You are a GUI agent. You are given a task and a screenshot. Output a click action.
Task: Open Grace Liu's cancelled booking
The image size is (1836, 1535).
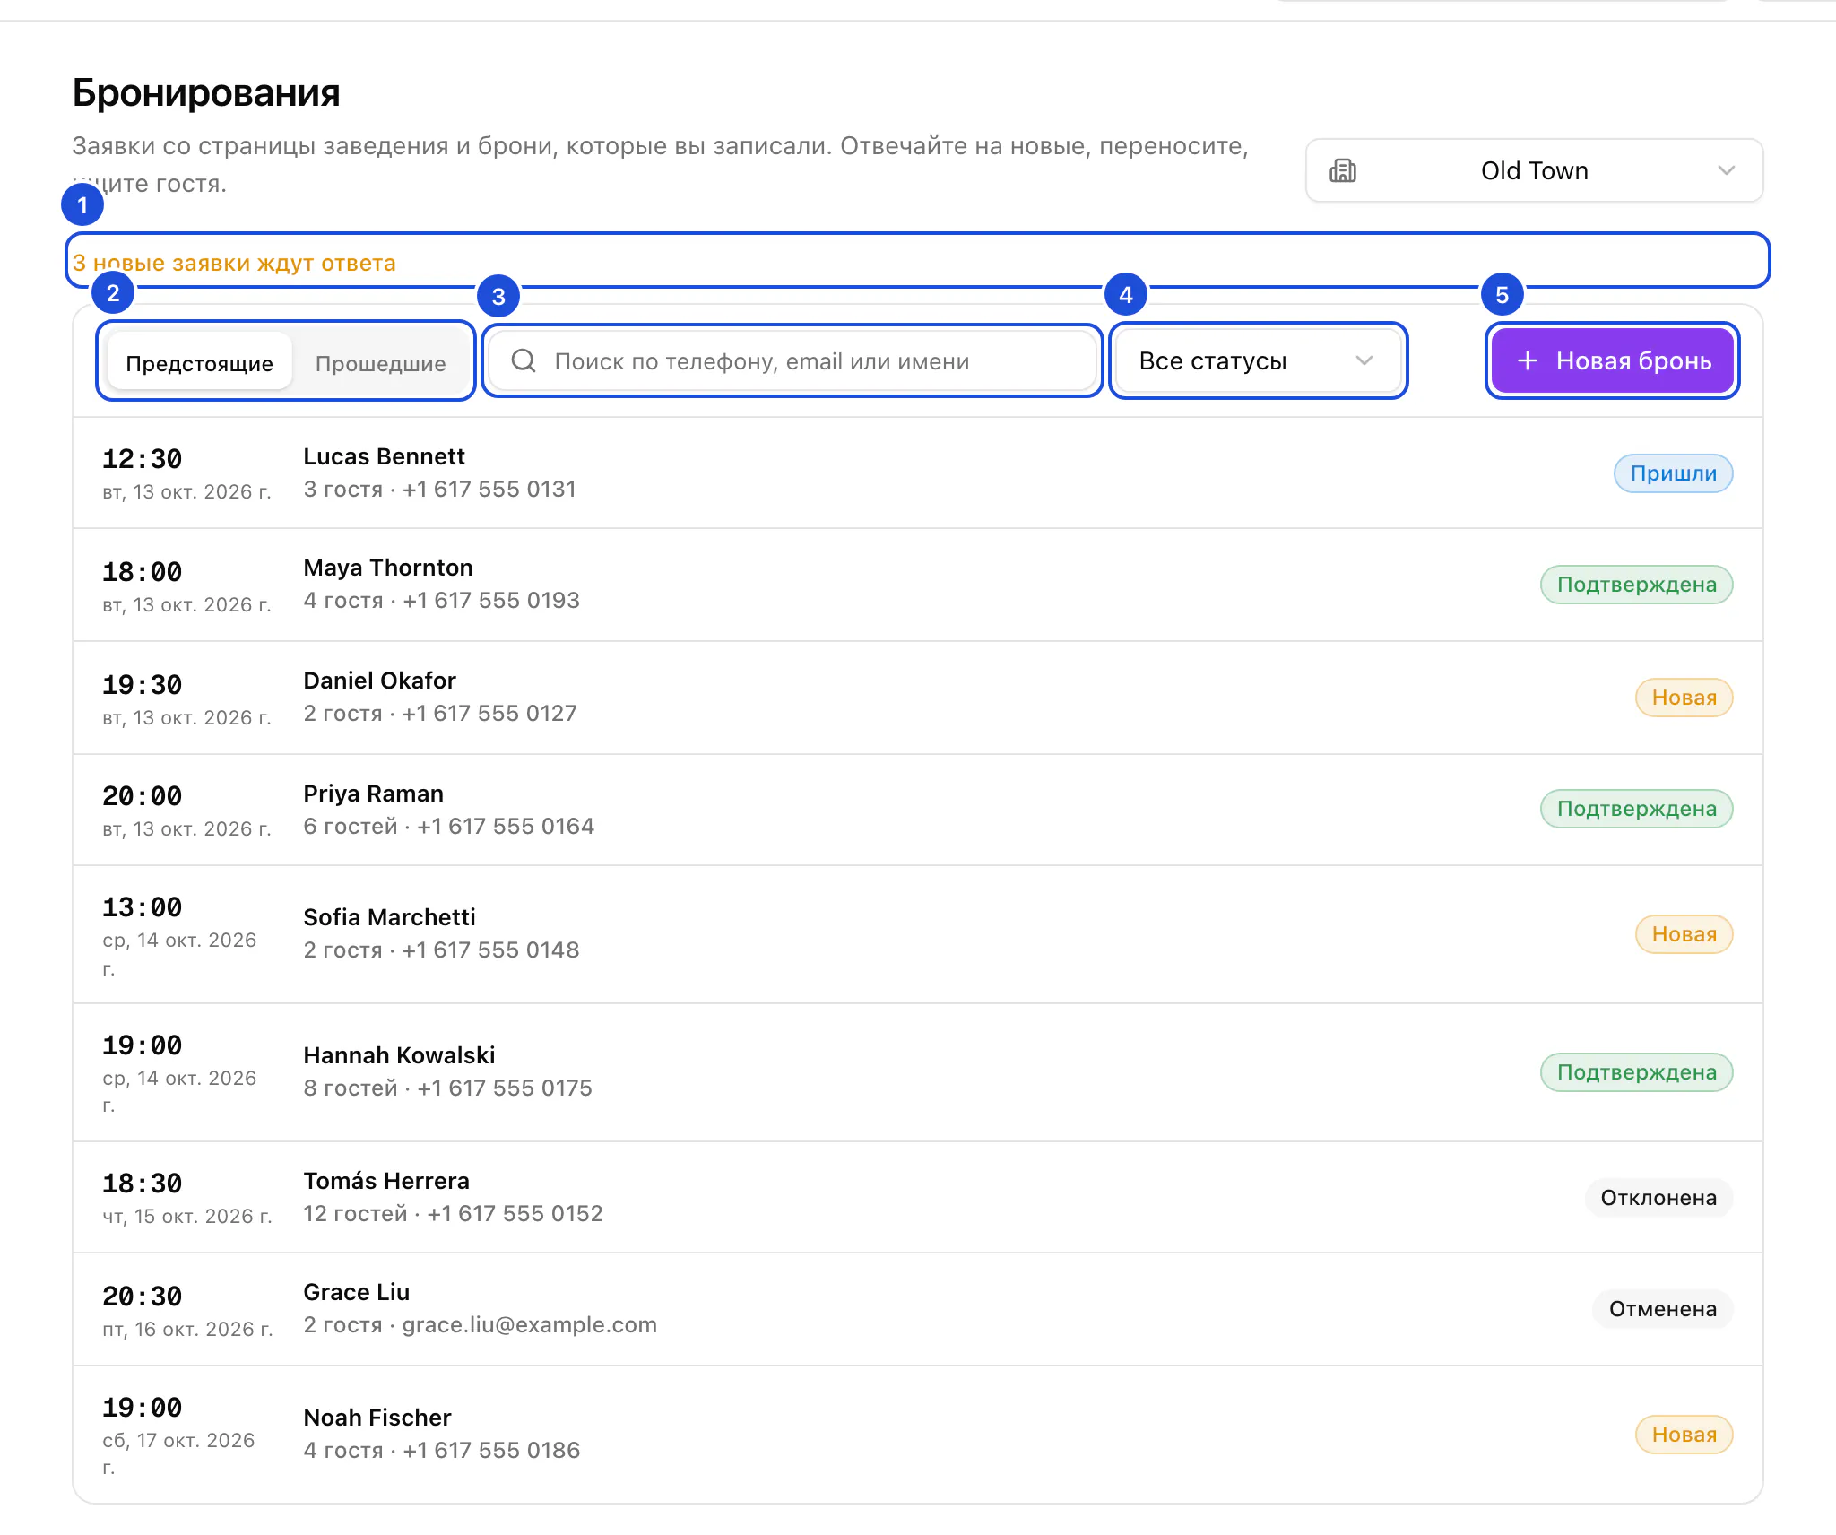[x=917, y=1309]
